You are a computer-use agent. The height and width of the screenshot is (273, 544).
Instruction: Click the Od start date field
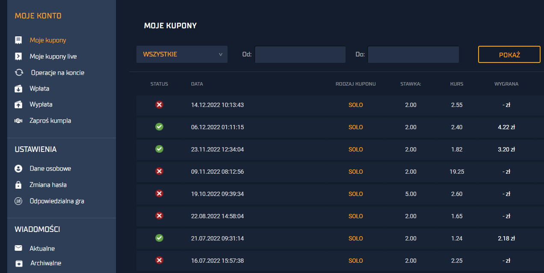coord(300,55)
